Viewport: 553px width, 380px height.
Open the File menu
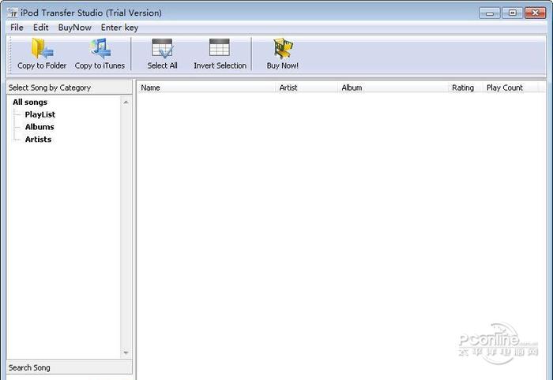(17, 28)
